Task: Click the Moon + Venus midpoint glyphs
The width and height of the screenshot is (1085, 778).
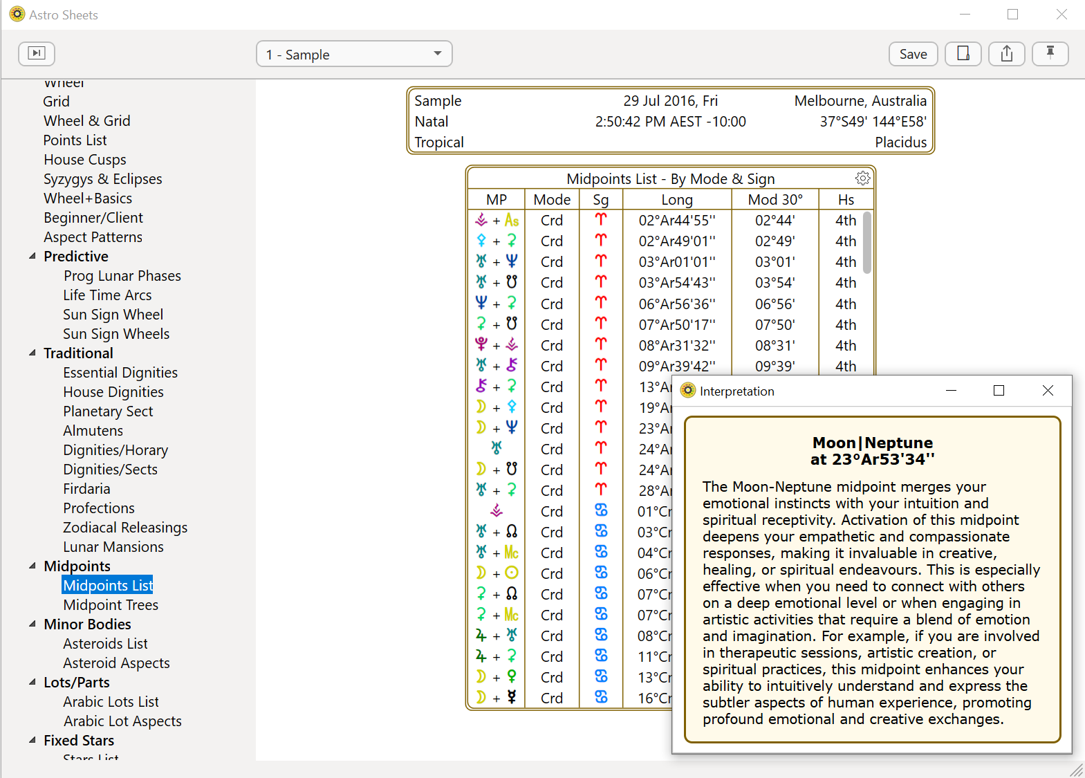Action: pyautogui.click(x=497, y=676)
